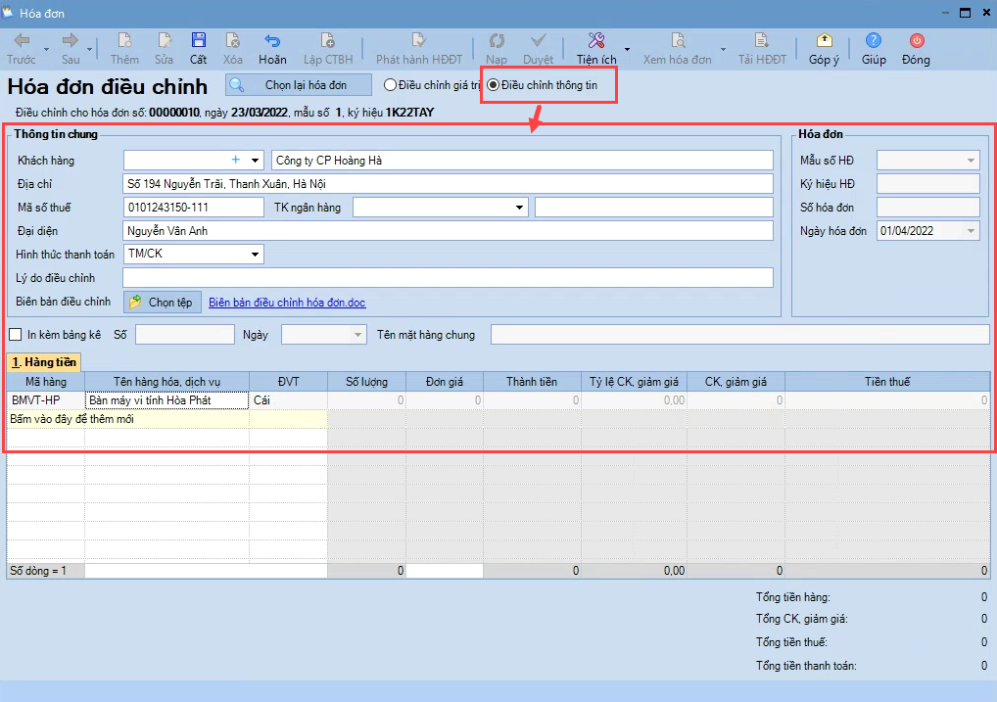Click the Duyệt approve icon
This screenshot has height=702, width=997.
click(538, 49)
